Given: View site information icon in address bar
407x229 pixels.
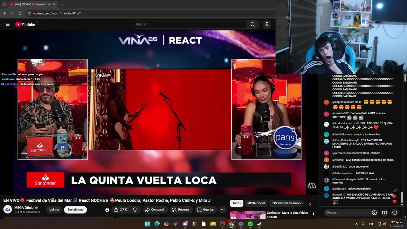Looking at the screenshot, I should (x=29, y=13).
